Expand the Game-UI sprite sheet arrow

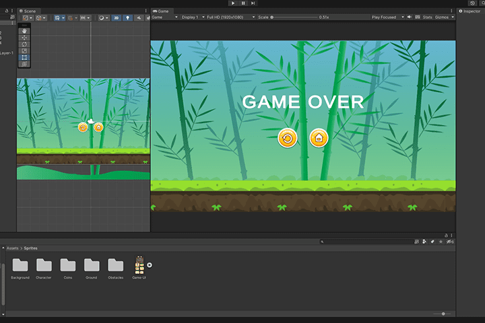150,265
